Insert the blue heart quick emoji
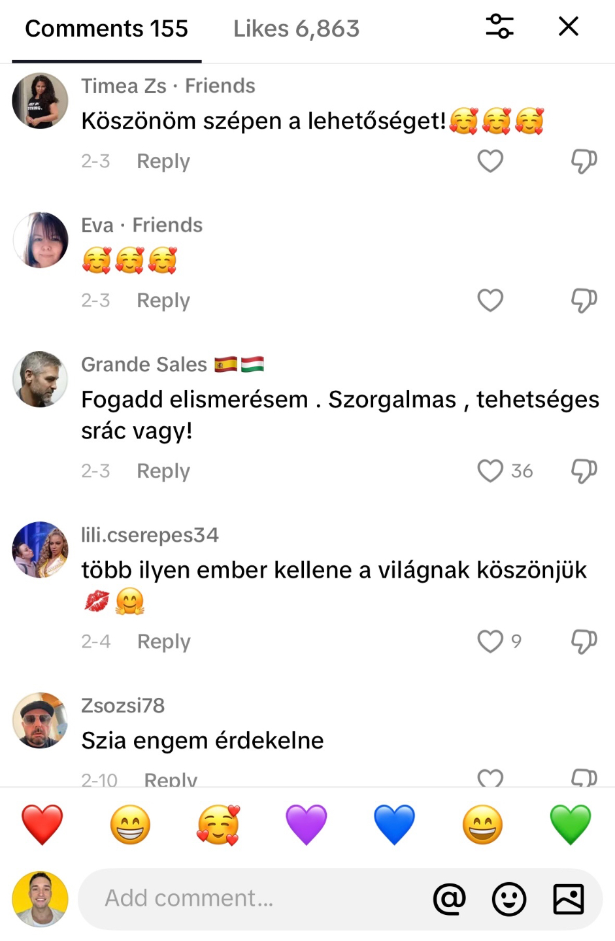 [x=394, y=825]
